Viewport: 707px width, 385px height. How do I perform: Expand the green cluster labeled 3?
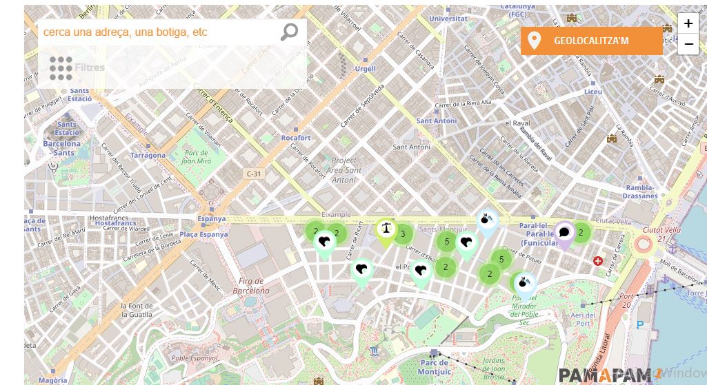tap(403, 233)
